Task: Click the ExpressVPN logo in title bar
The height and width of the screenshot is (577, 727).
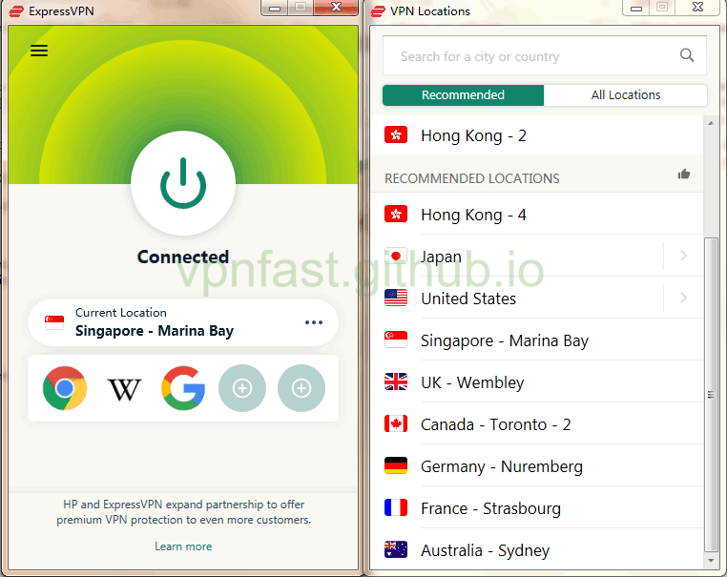Action: (x=16, y=11)
